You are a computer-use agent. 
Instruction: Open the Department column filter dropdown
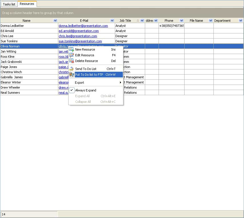click(x=241, y=21)
